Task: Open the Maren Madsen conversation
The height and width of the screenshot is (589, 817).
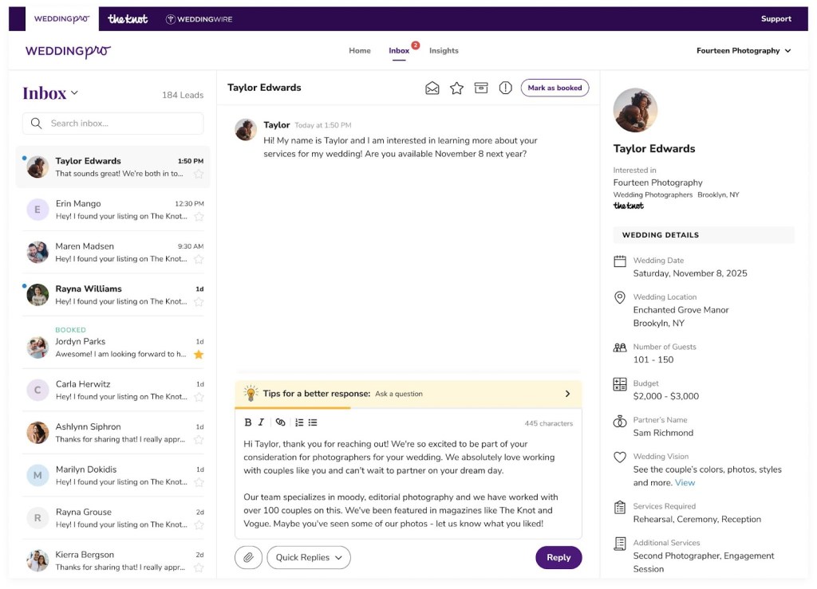Action: click(113, 253)
